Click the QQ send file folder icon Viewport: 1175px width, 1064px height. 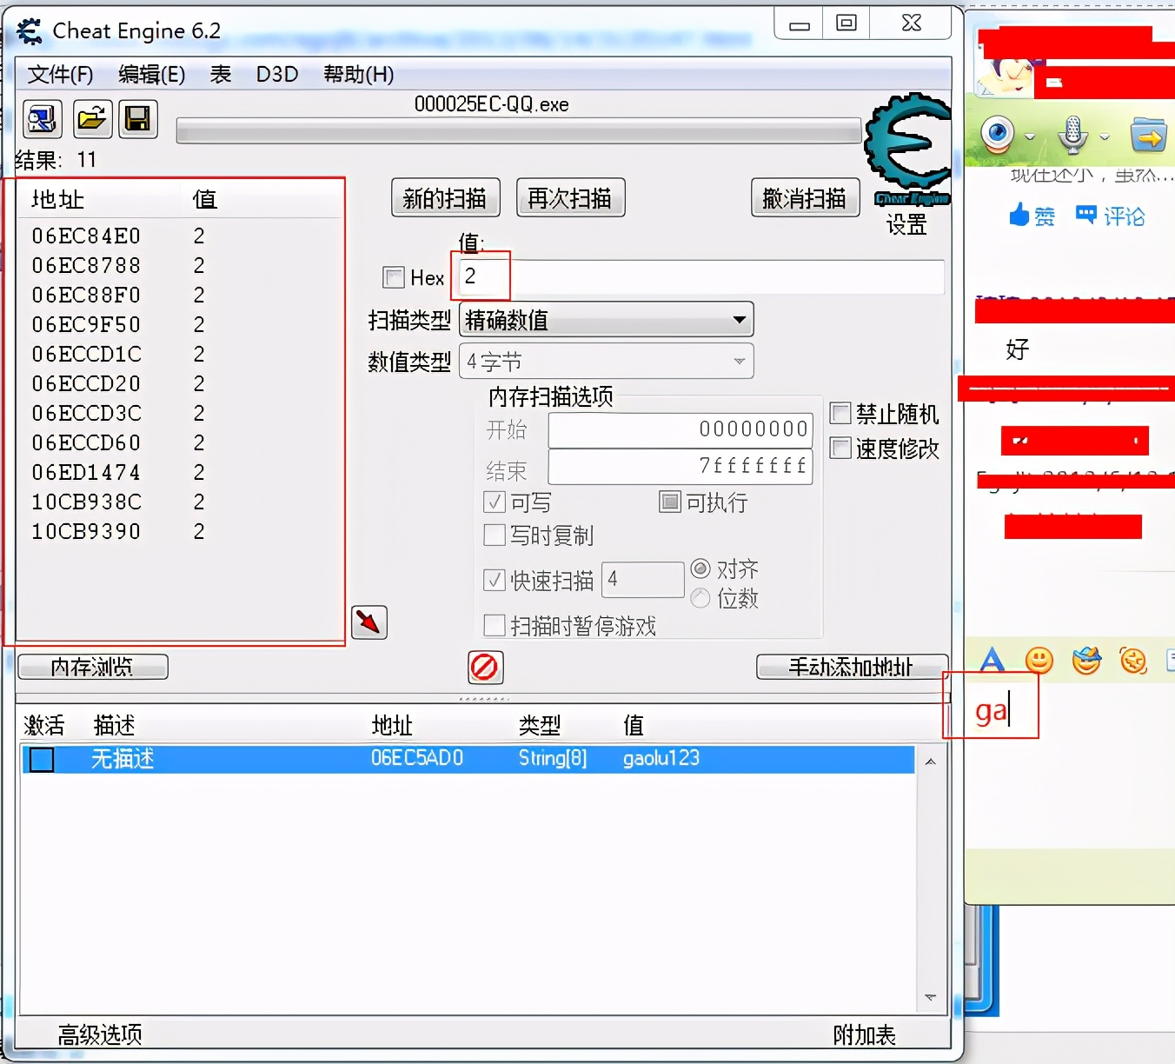click(x=1148, y=136)
